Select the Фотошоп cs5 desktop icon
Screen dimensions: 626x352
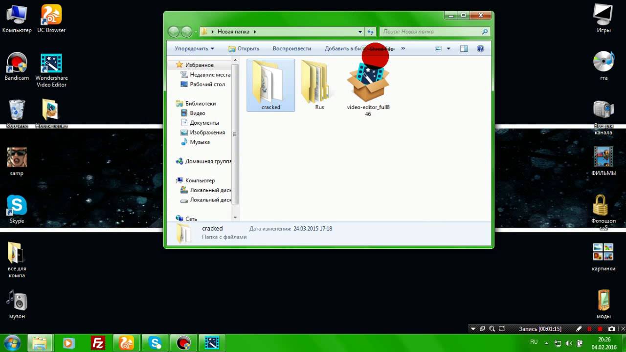coord(604,212)
